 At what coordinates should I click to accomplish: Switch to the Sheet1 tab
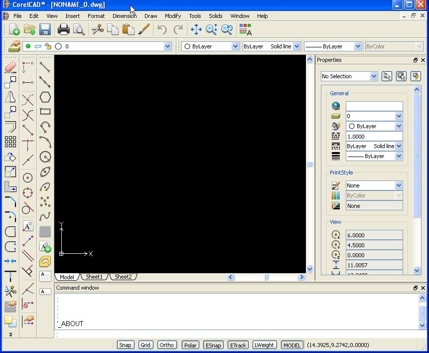pos(94,277)
